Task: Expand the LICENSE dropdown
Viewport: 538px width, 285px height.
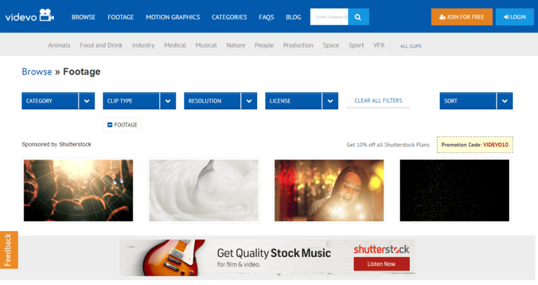Action: click(x=302, y=101)
